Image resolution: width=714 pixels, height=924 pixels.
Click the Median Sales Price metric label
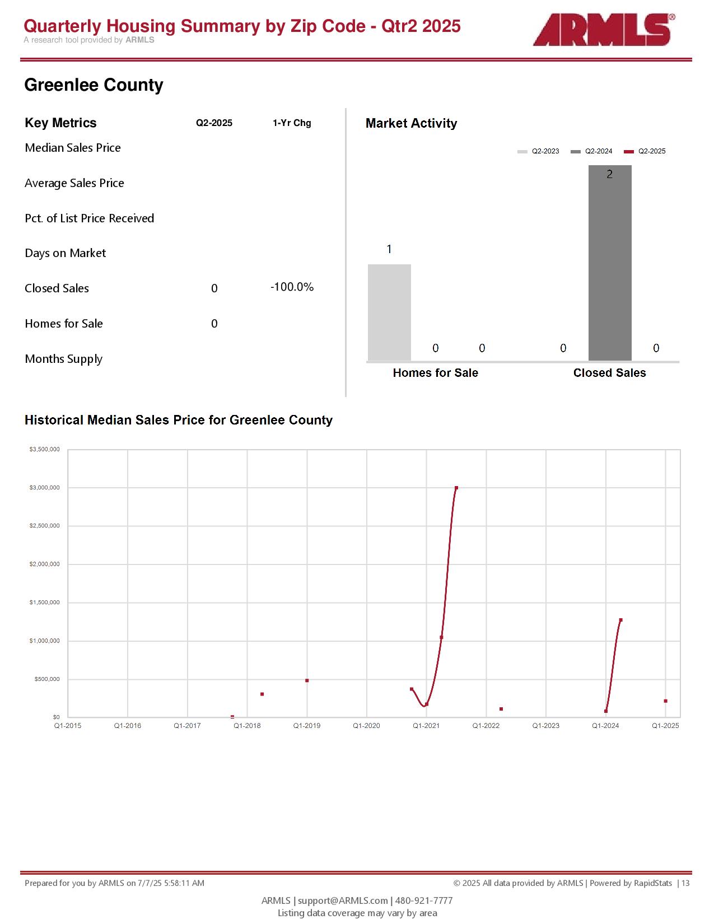click(73, 148)
